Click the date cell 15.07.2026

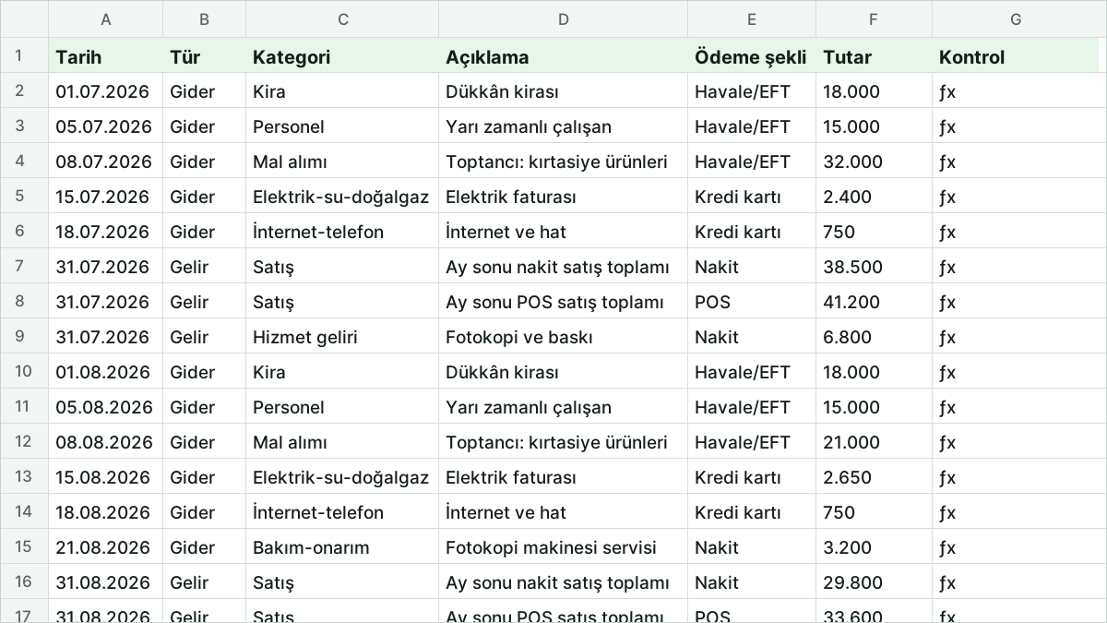(x=105, y=197)
